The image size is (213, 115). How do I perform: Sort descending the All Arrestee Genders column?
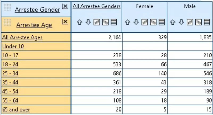click(x=86, y=23)
